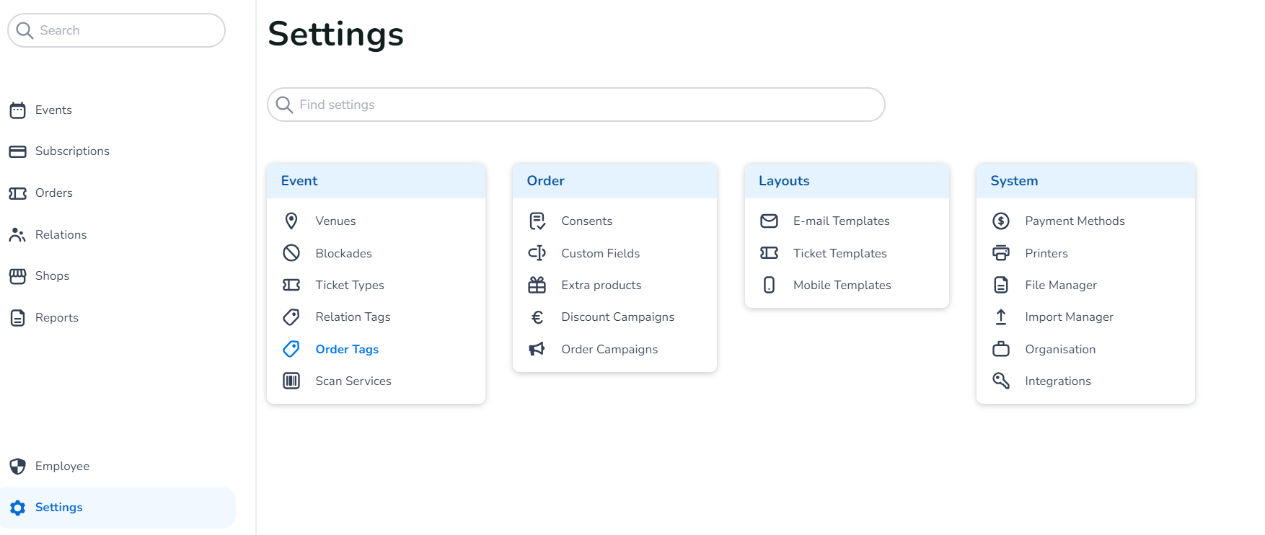Click the Mobile Templates phone icon

tap(770, 285)
